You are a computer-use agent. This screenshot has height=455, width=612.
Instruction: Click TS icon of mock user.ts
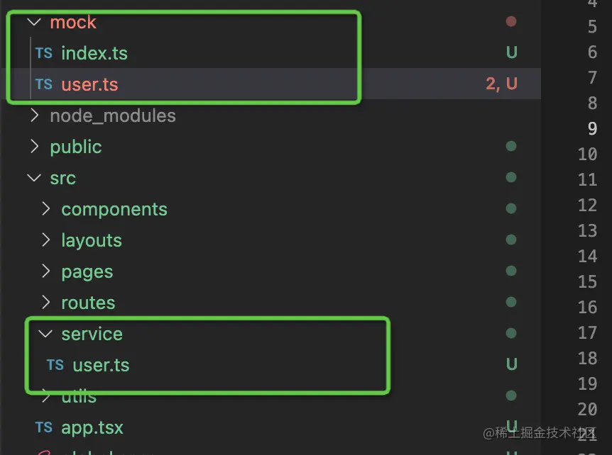coord(44,84)
